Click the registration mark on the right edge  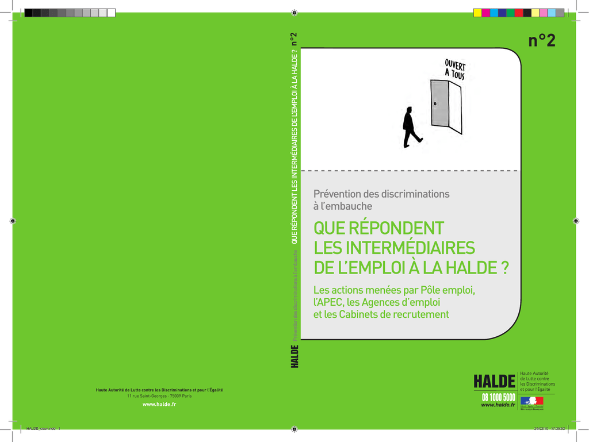coord(576,221)
